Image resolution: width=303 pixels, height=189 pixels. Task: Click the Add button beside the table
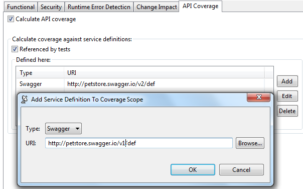pyautogui.click(x=287, y=81)
